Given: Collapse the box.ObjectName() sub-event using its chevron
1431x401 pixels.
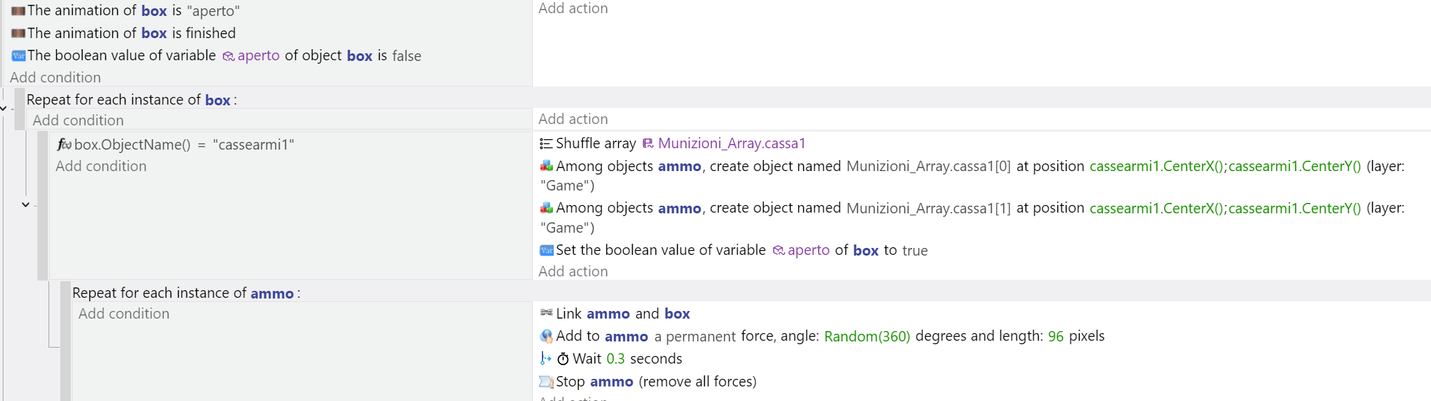Looking at the screenshot, I should 26,204.
